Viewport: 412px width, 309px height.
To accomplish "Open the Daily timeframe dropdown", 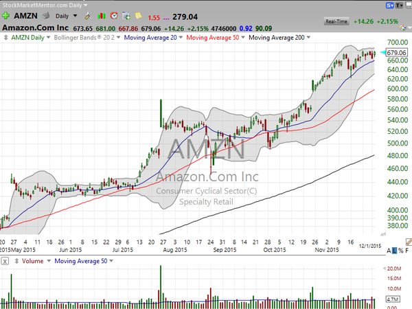I will click(x=75, y=16).
